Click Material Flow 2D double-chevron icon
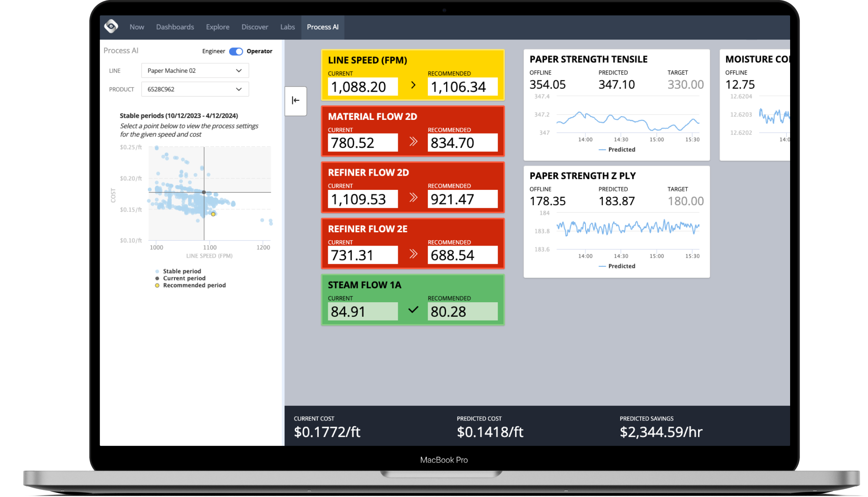The image size is (868, 497). 413,142
